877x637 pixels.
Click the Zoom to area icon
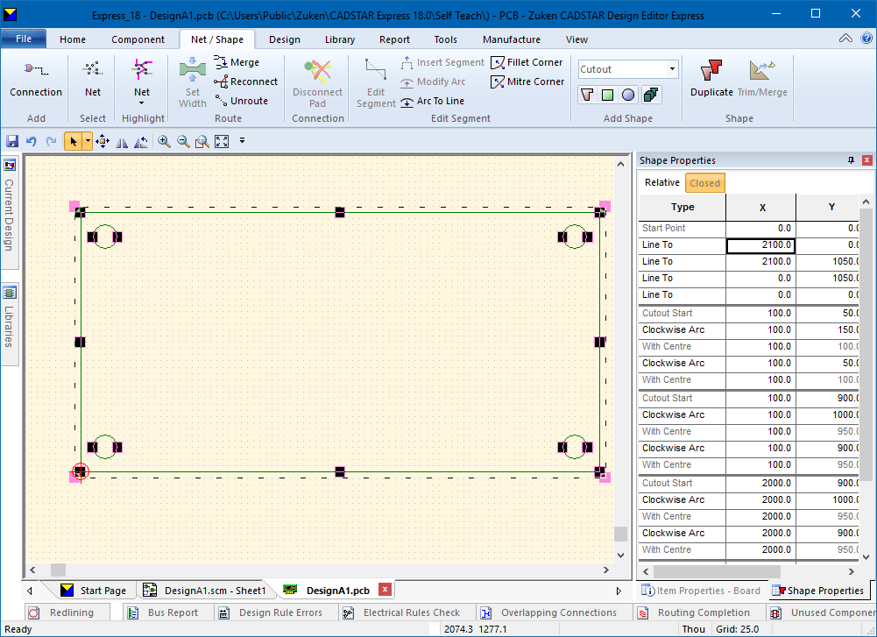click(x=202, y=141)
